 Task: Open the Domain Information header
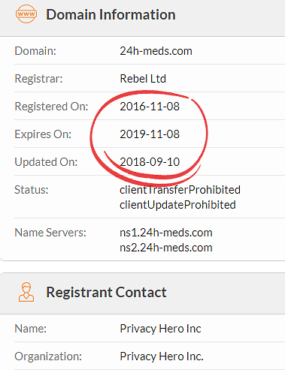click(x=111, y=14)
